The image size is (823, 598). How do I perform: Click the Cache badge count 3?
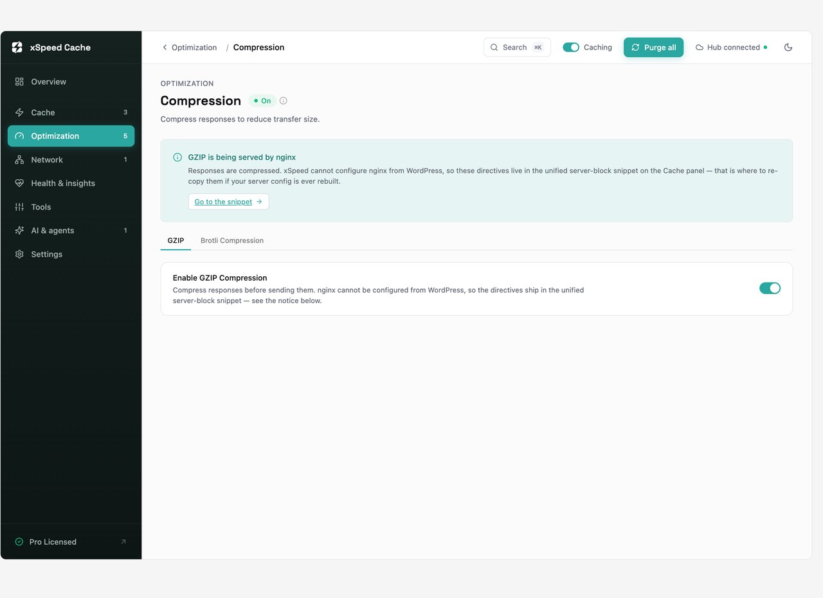[x=125, y=112]
